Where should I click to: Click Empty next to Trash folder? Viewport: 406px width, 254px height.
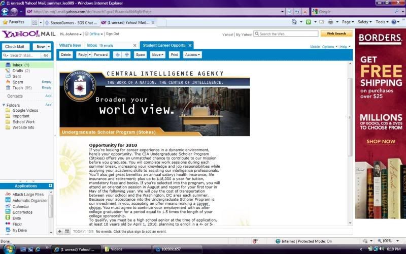tap(47, 87)
